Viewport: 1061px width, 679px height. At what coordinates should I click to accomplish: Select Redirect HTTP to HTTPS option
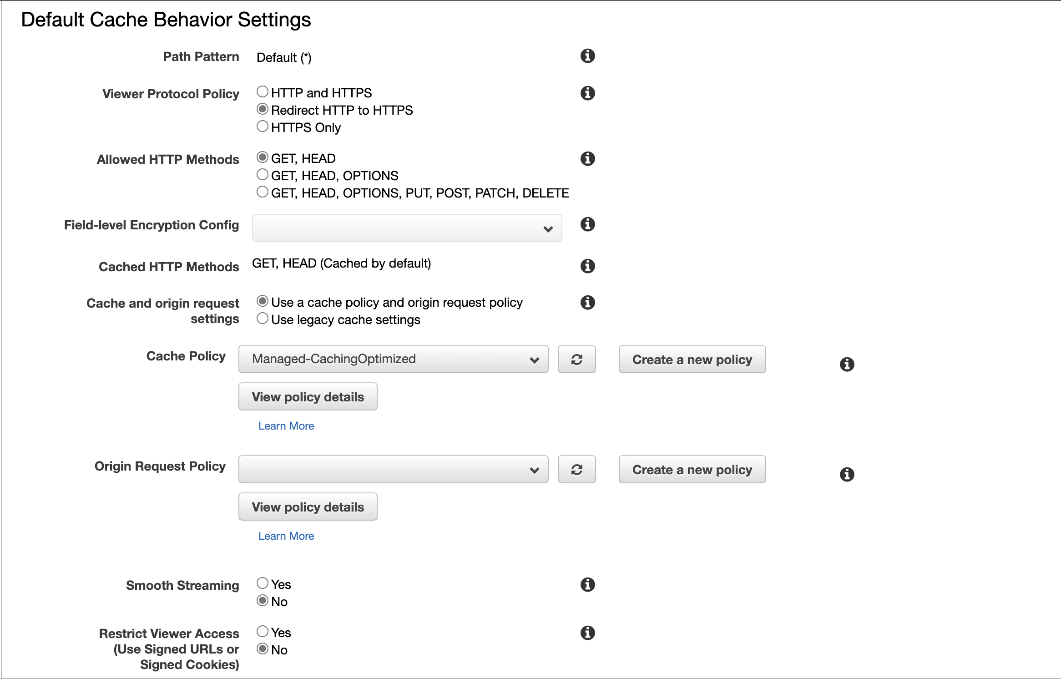click(263, 109)
